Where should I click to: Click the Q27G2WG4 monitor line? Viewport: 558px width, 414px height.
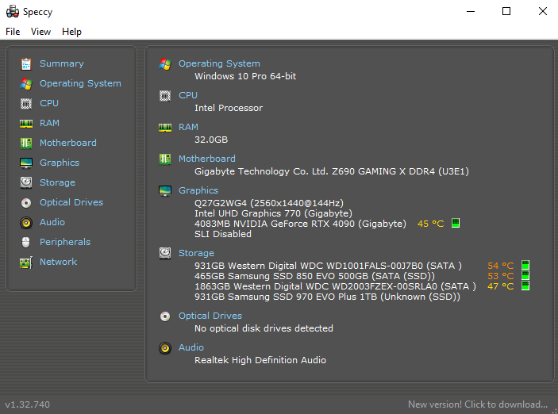[x=269, y=203]
